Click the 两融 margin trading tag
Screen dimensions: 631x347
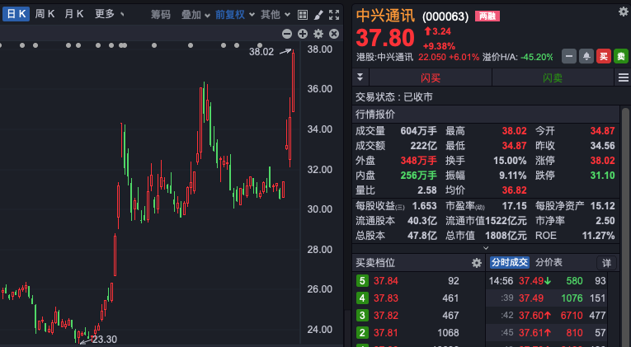[487, 16]
